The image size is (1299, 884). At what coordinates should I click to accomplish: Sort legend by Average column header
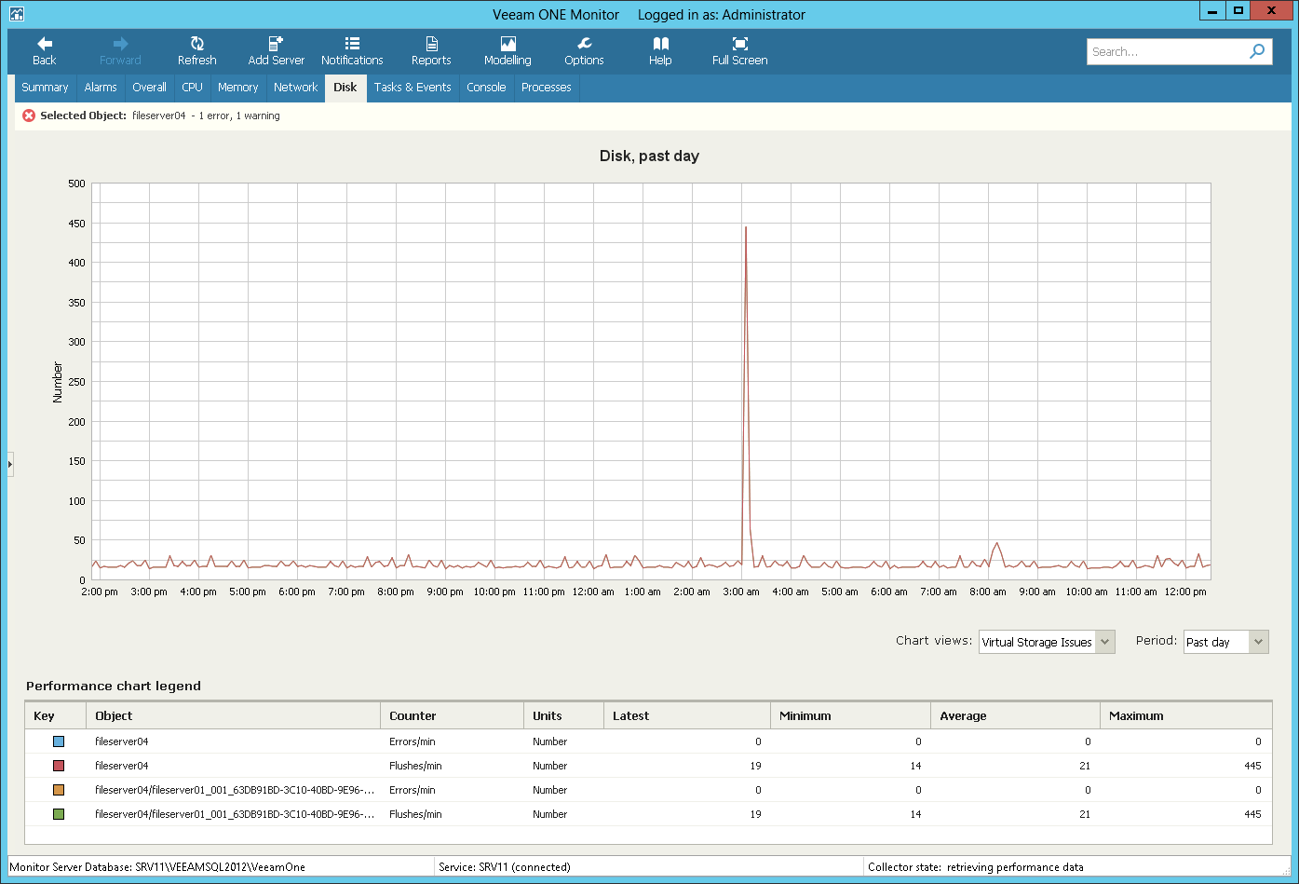(1015, 715)
